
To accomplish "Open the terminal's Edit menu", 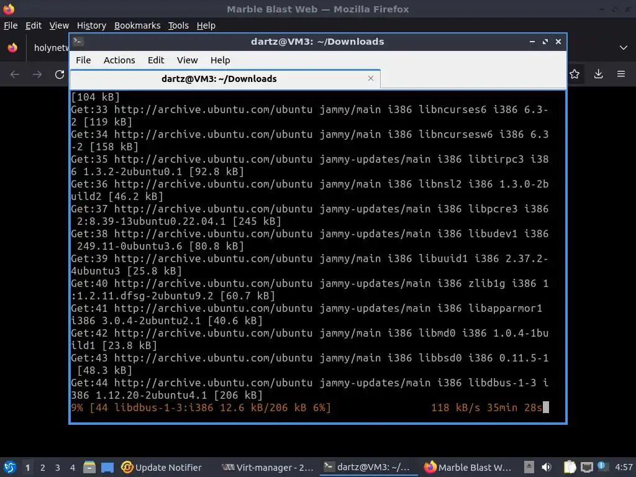I will click(156, 60).
